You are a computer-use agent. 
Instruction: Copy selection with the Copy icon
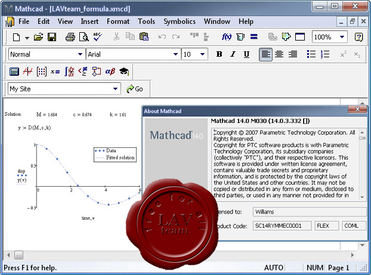pos(130,36)
